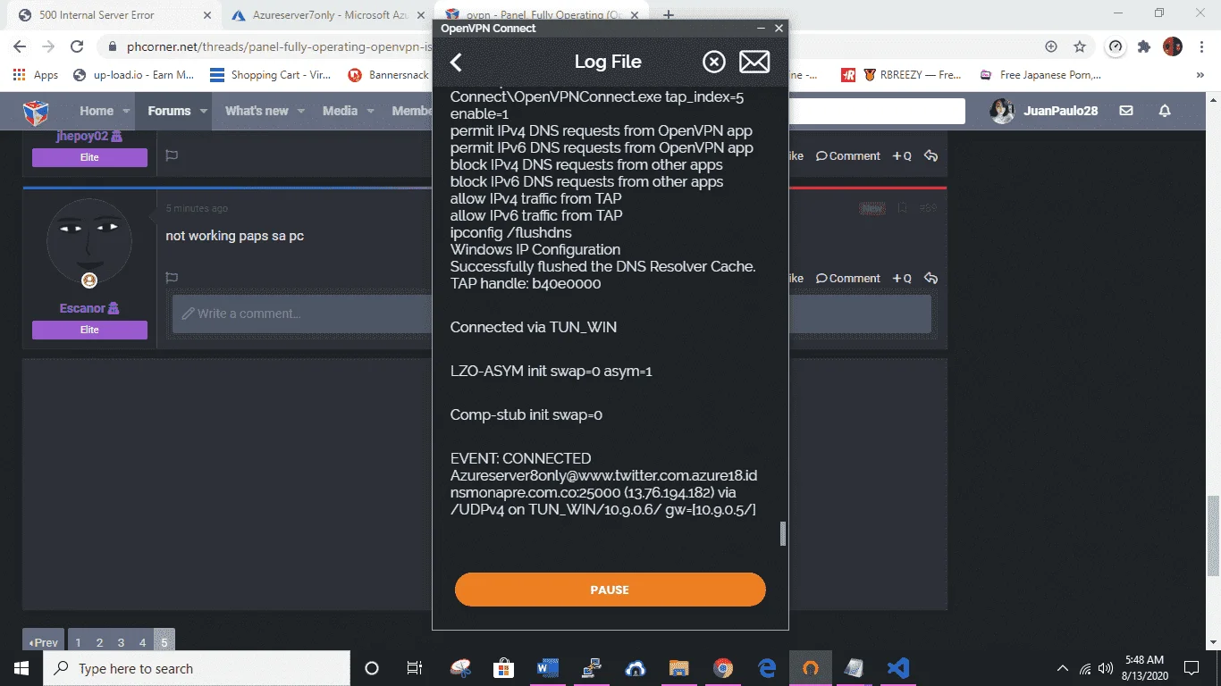Open forum alerts bell icon
This screenshot has width=1221, height=686.
coord(1165,111)
